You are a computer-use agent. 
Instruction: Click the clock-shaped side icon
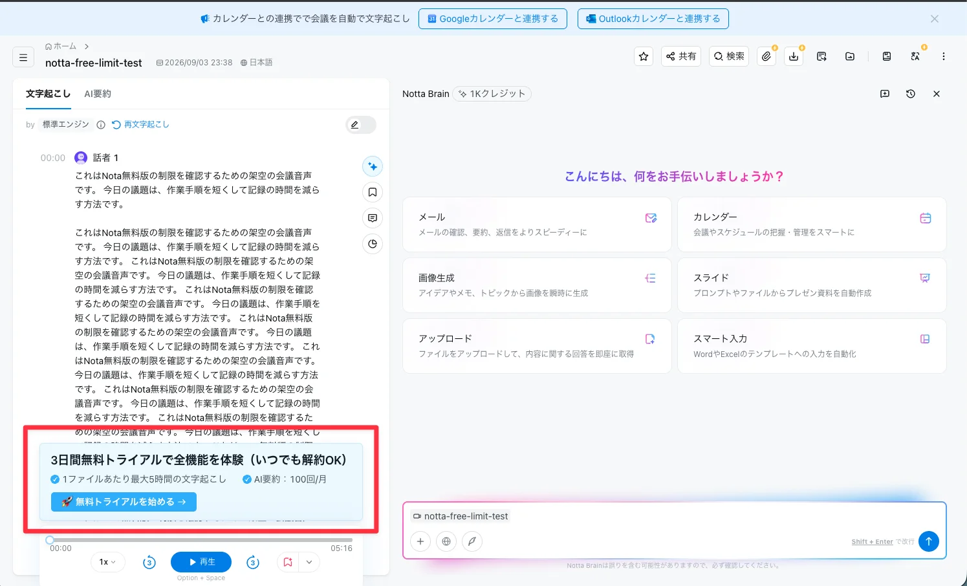(373, 244)
